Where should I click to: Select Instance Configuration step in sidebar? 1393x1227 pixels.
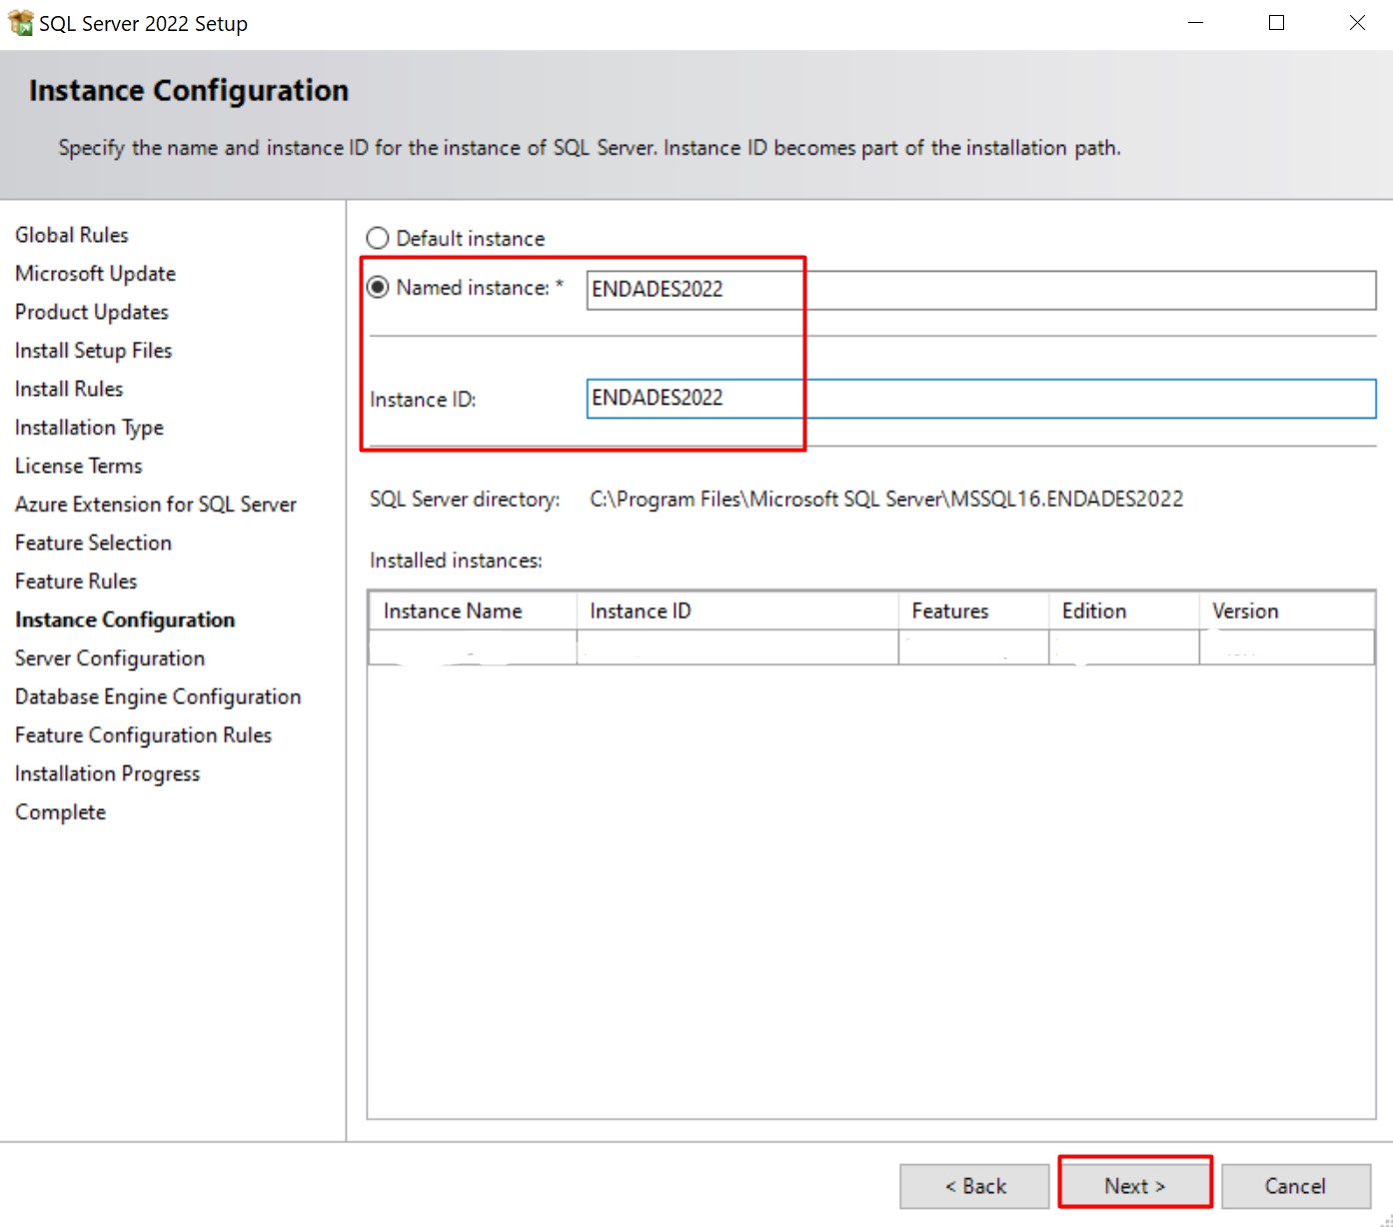[125, 619]
